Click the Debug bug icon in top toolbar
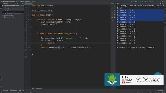Viewport: 166px width, 93px height. point(143,1)
